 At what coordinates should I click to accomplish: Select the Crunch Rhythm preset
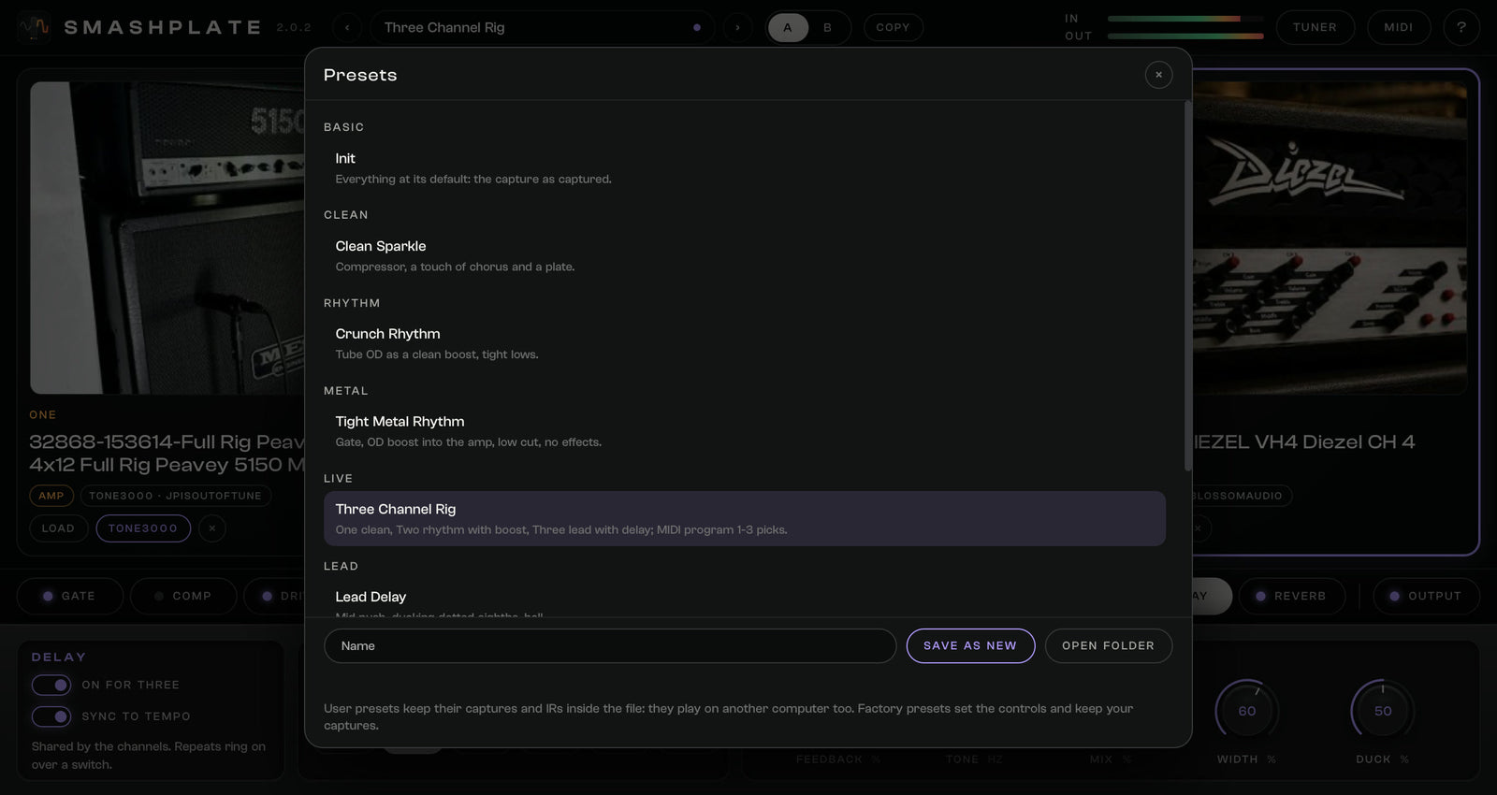[x=745, y=343]
